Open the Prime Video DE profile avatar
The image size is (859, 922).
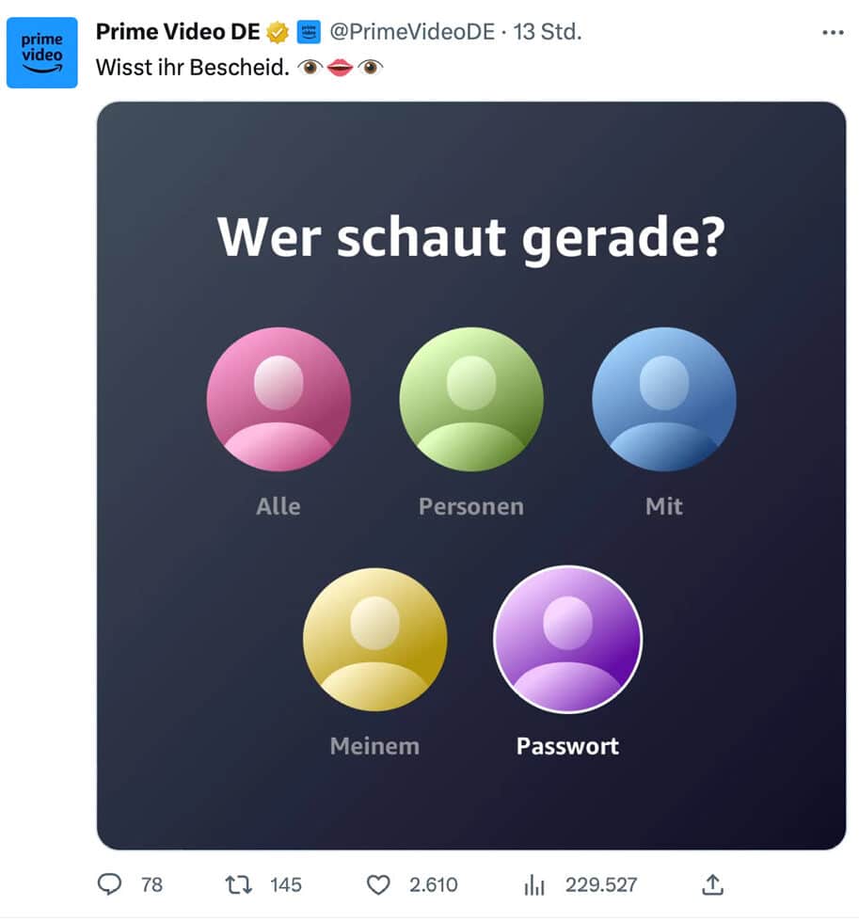click(41, 53)
